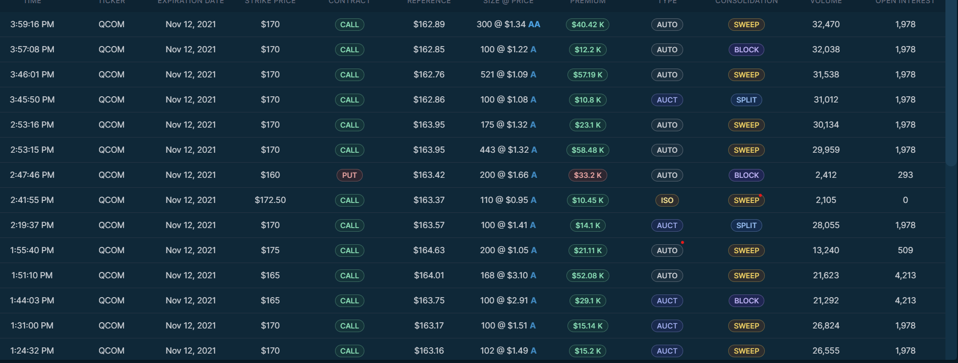Click the BLOCK badge in the 2:47:46 PM row
958x363 pixels.
(746, 175)
